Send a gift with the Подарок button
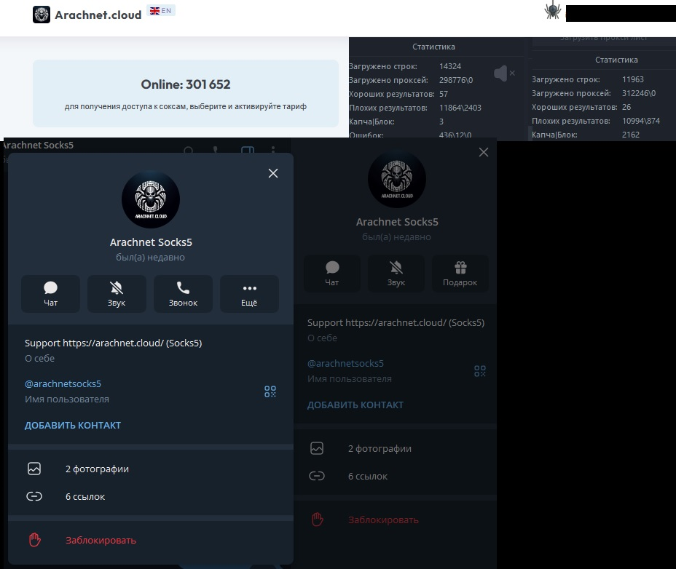Image resolution: width=676 pixels, height=569 pixels. click(x=460, y=274)
